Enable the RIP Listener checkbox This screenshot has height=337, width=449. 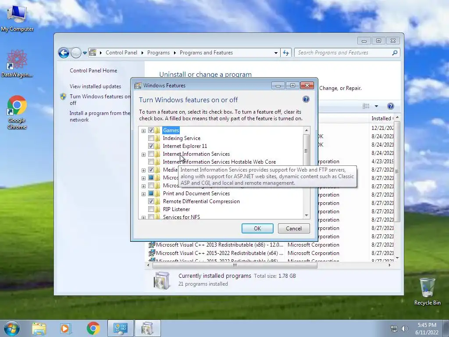click(x=151, y=209)
